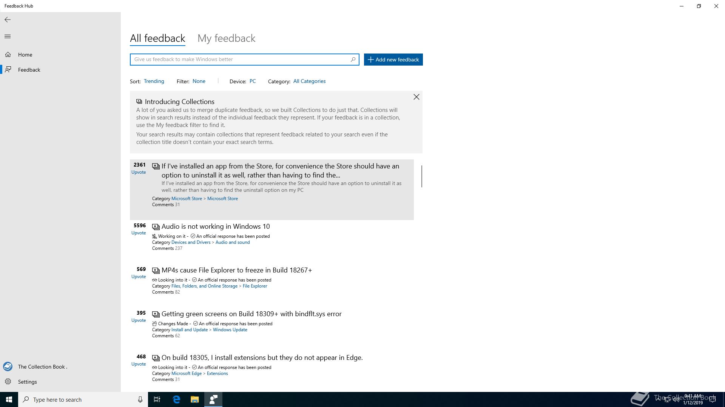
Task: Change Sort from Trending
Action: click(x=154, y=81)
